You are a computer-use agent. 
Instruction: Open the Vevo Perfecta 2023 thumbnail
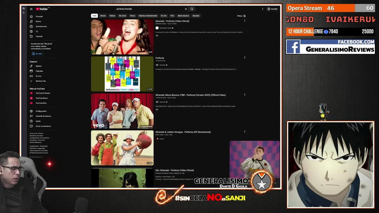122,111
